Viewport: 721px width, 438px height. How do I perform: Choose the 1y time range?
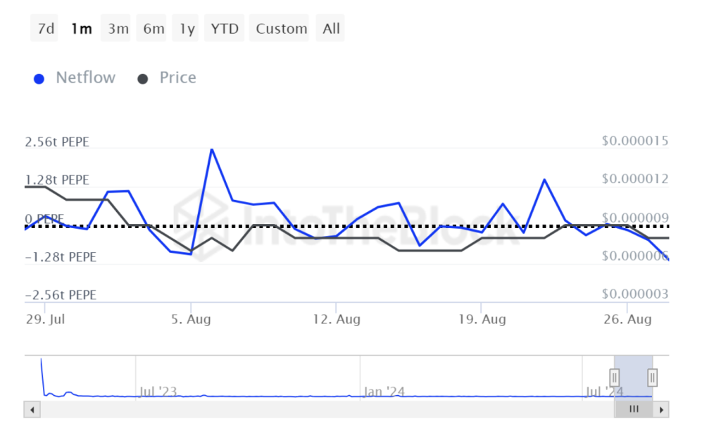click(187, 29)
